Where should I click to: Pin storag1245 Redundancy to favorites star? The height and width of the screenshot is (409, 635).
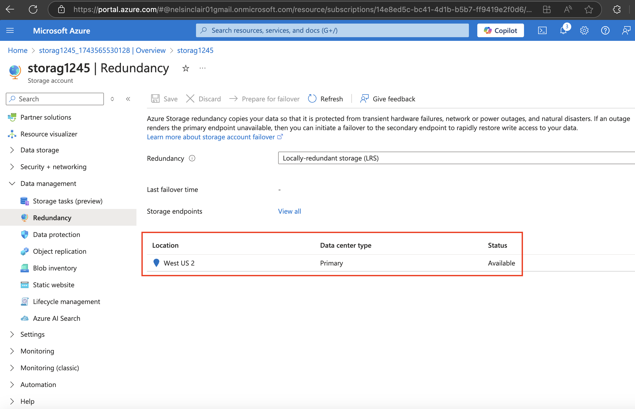pos(186,69)
